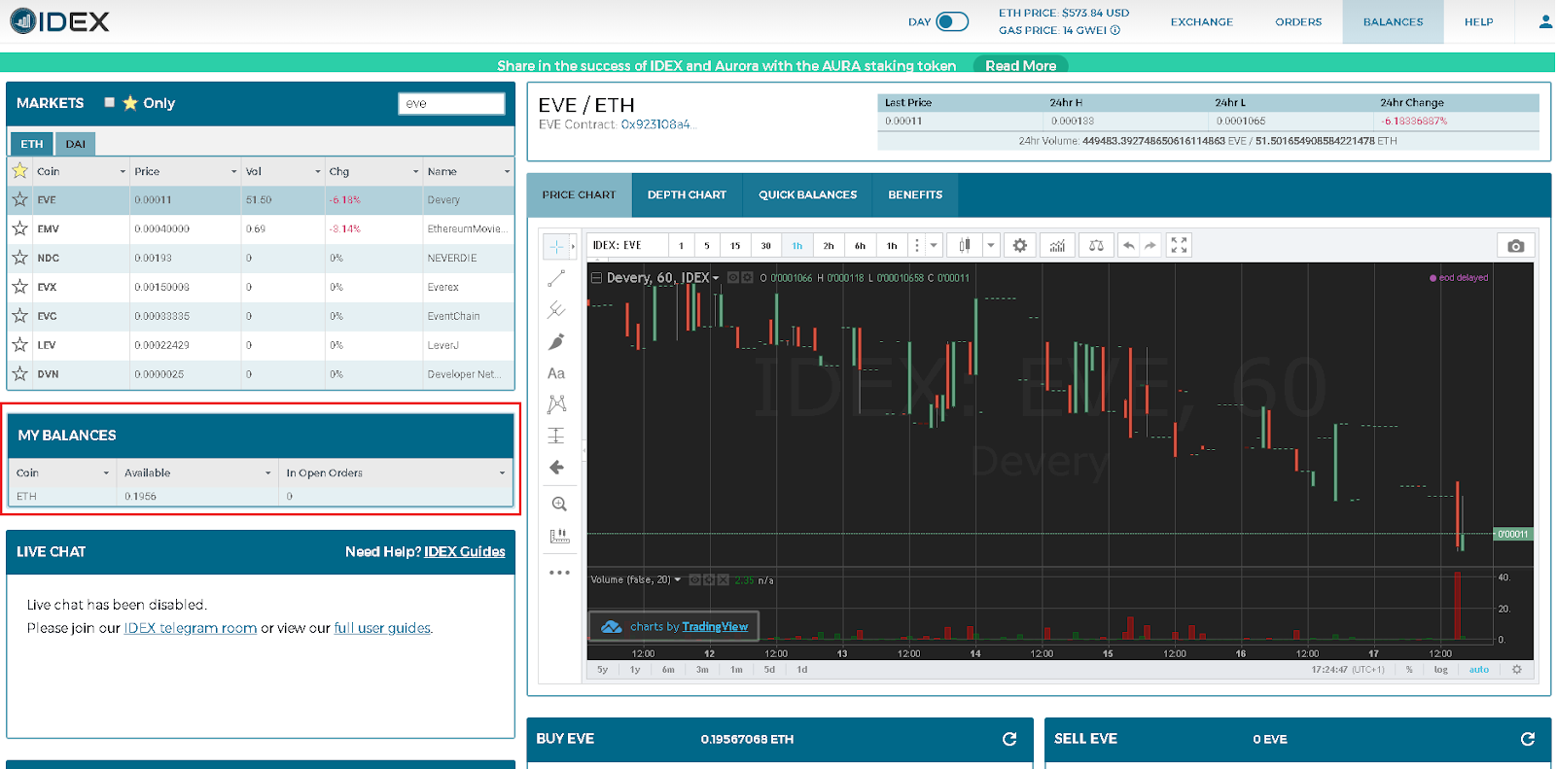
Task: Set chart interval to 15 minutes
Action: coord(735,246)
